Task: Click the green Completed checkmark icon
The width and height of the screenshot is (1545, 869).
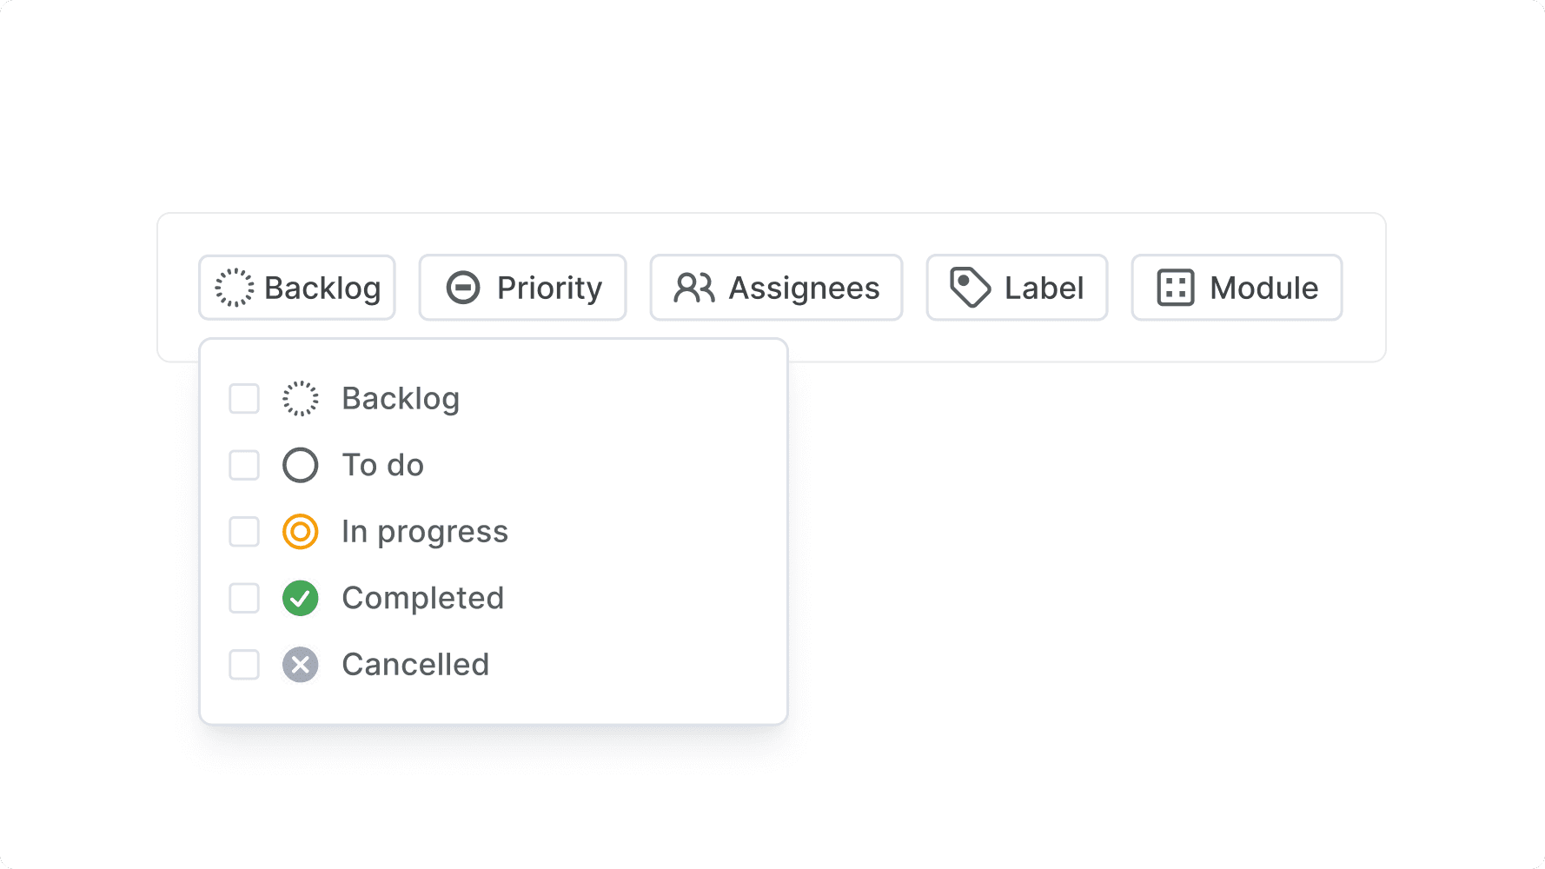Action: pos(300,598)
